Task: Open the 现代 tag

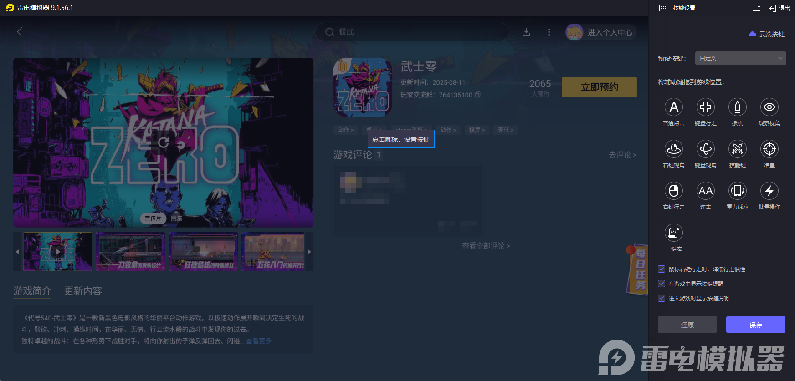Action: 506,130
